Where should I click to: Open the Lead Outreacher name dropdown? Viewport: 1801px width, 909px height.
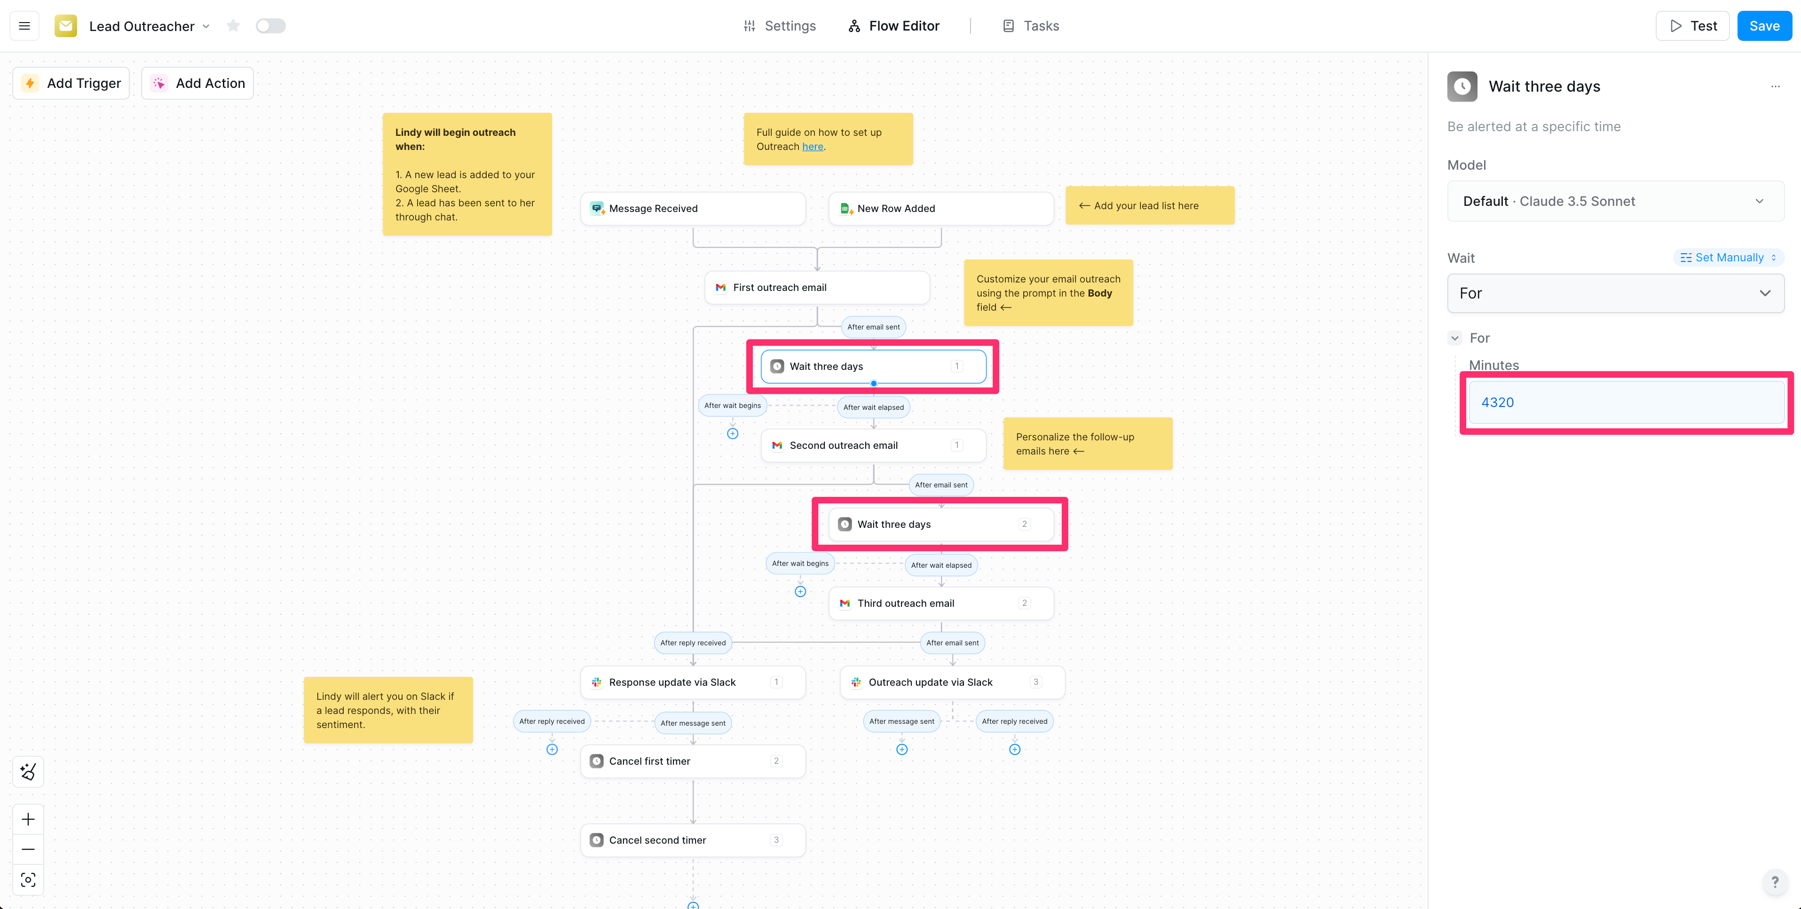205,26
